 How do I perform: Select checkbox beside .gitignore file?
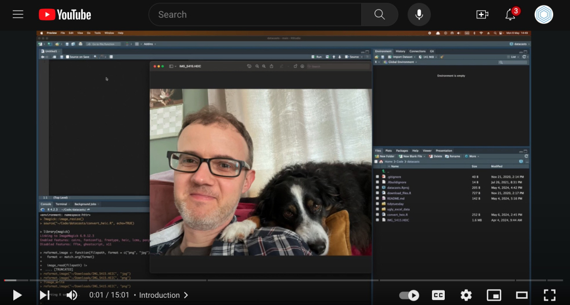point(377,176)
